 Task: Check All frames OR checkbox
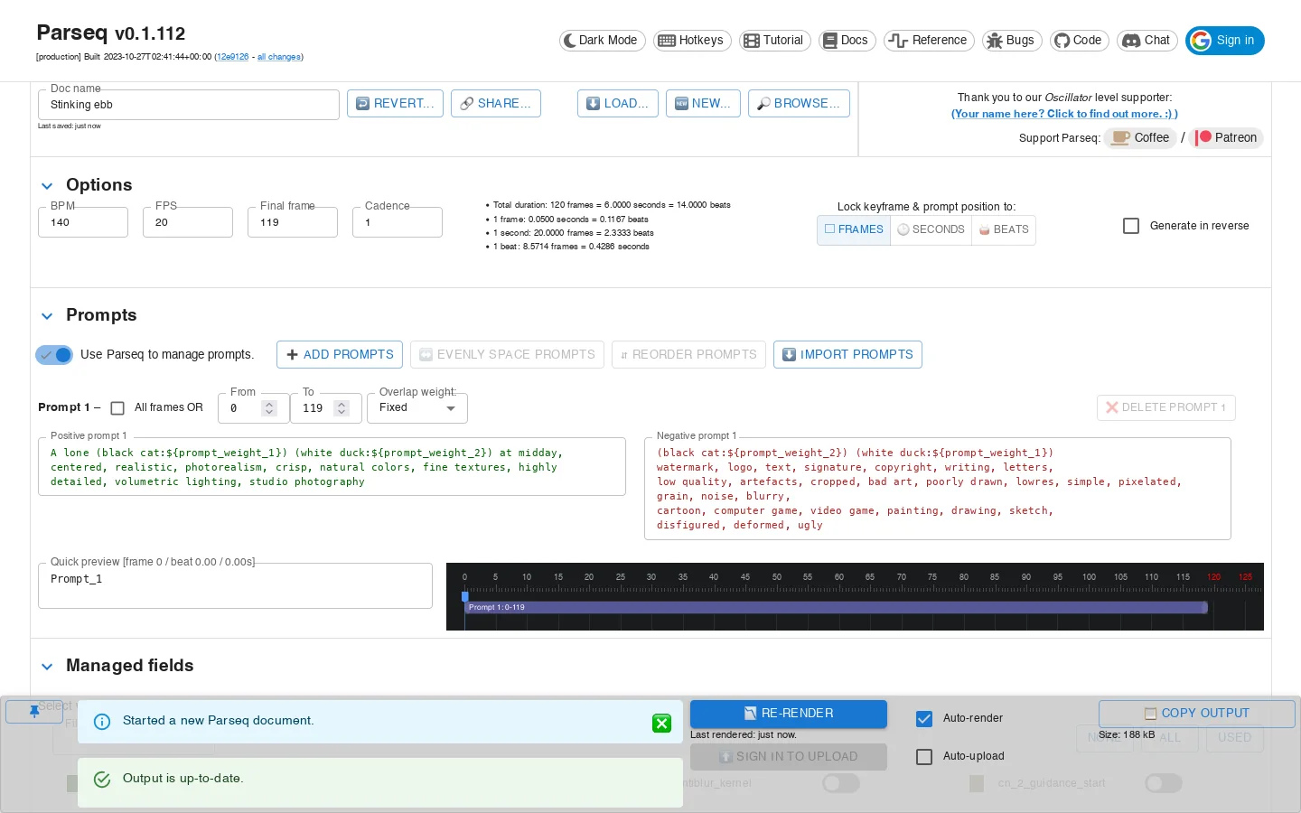click(x=117, y=408)
